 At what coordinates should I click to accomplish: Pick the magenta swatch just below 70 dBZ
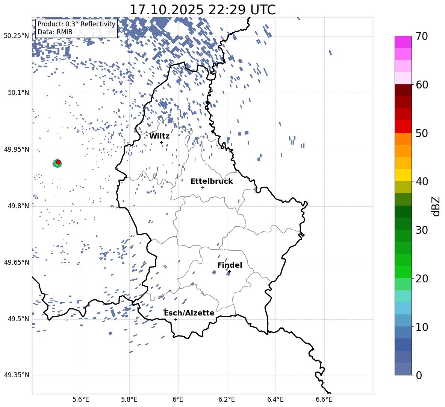tap(403, 42)
